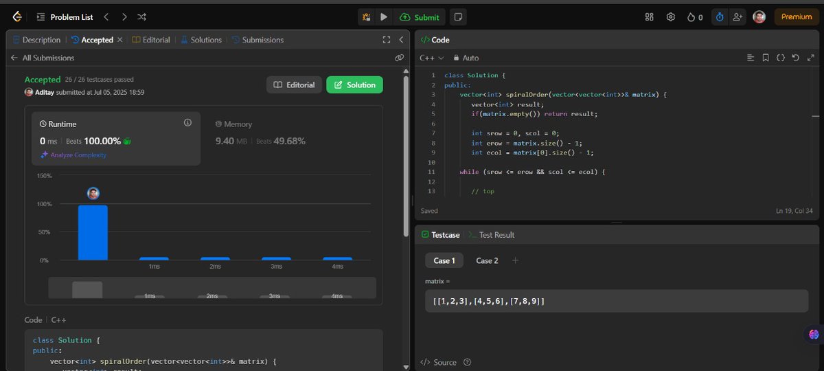This screenshot has height=371, width=824.
Task: Maximize the left panel fullscreen icon
Action: point(387,40)
